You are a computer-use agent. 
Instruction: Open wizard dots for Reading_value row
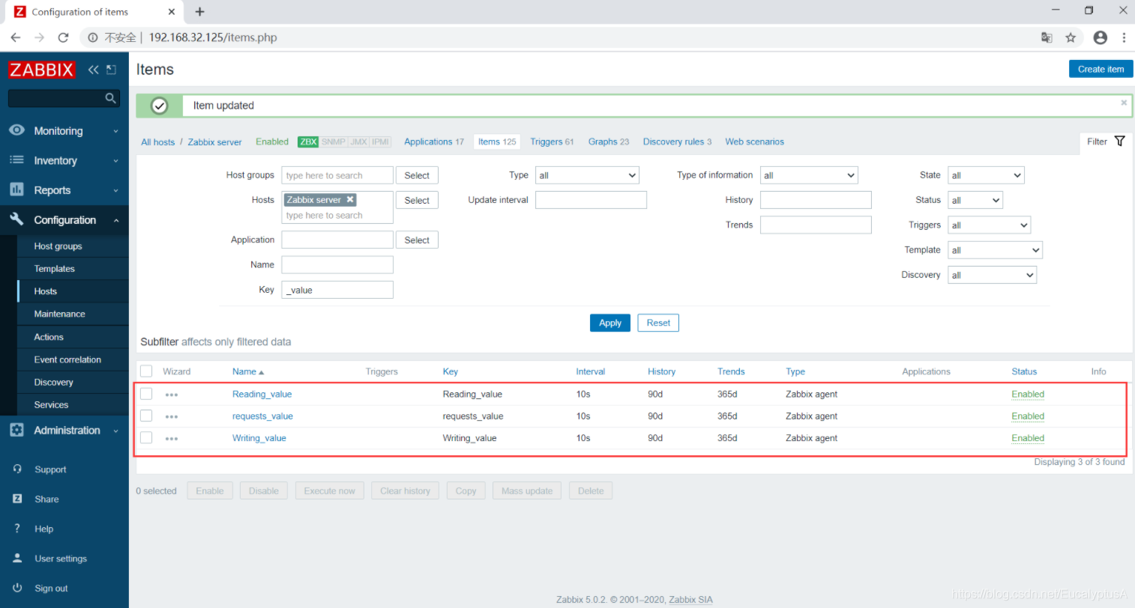coord(172,395)
